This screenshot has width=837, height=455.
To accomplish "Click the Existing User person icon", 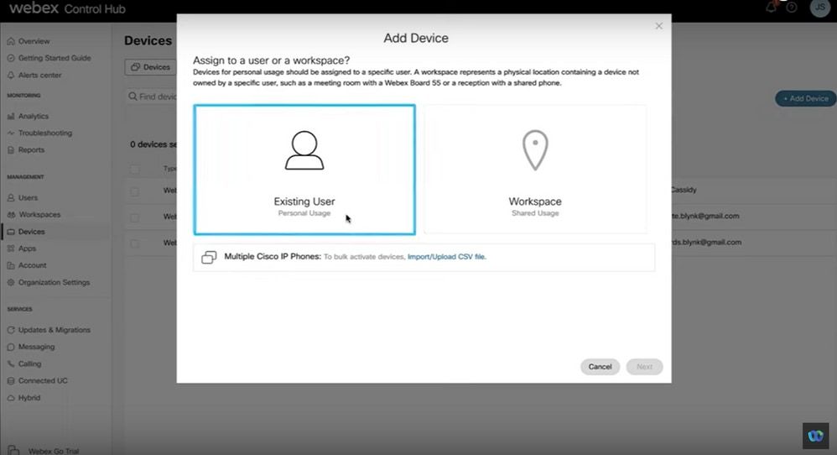I will (x=304, y=150).
